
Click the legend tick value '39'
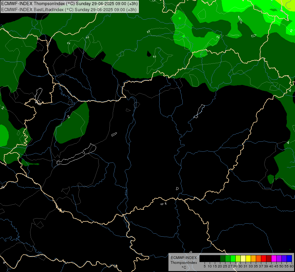266,266
